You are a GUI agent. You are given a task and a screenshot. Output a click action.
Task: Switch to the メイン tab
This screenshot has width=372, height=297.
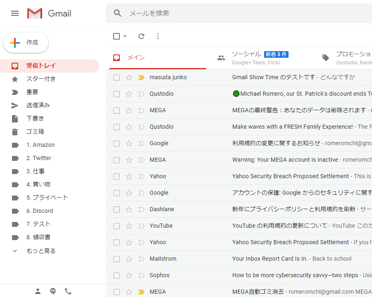[157, 58]
